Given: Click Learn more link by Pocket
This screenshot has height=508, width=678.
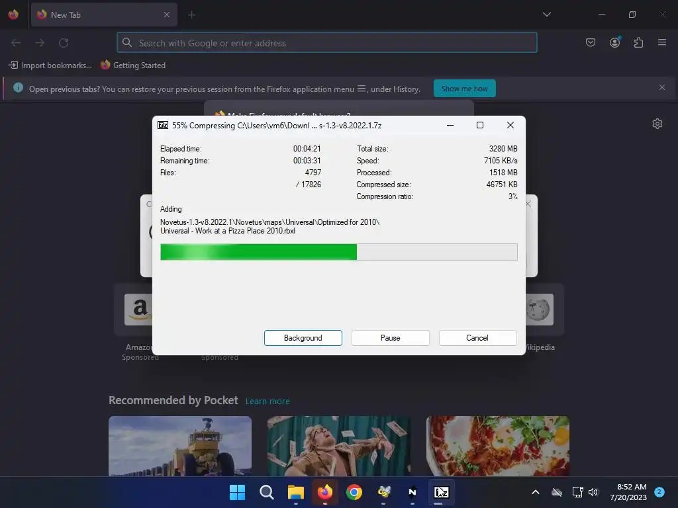Looking at the screenshot, I should click(267, 402).
